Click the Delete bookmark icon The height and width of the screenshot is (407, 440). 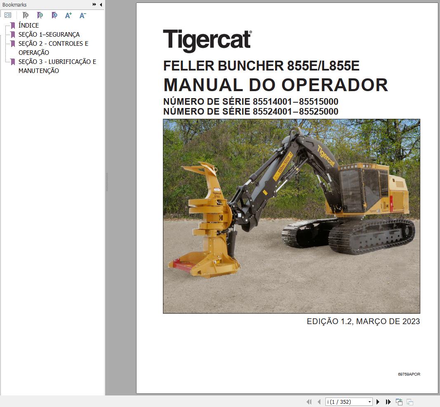(26, 15)
